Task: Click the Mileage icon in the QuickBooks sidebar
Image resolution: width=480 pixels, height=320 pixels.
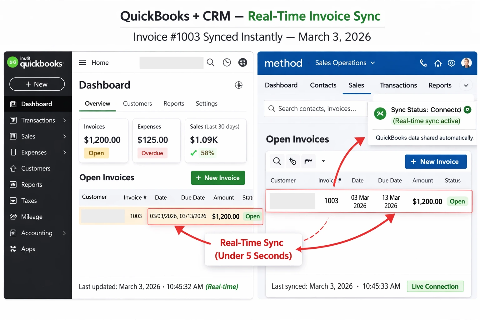Action: click(x=13, y=217)
